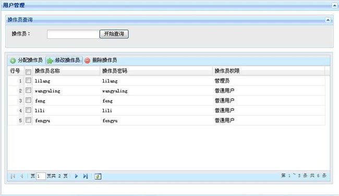Go to next page of grid
Viewport: 339px width, 196px height.
pyautogui.click(x=76, y=176)
